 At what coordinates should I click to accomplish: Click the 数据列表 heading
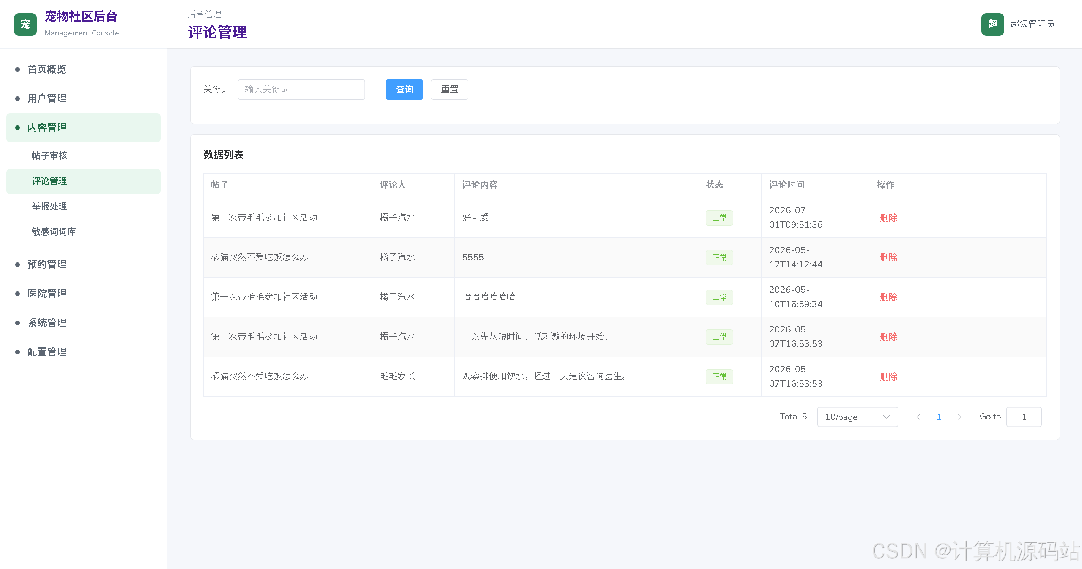(224, 155)
